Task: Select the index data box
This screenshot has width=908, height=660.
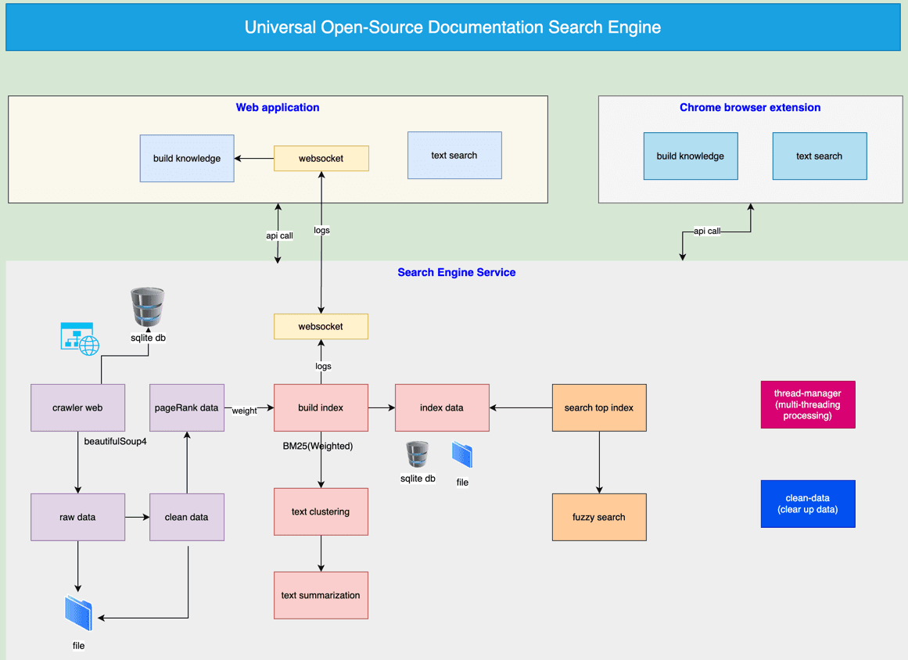Action: point(442,407)
